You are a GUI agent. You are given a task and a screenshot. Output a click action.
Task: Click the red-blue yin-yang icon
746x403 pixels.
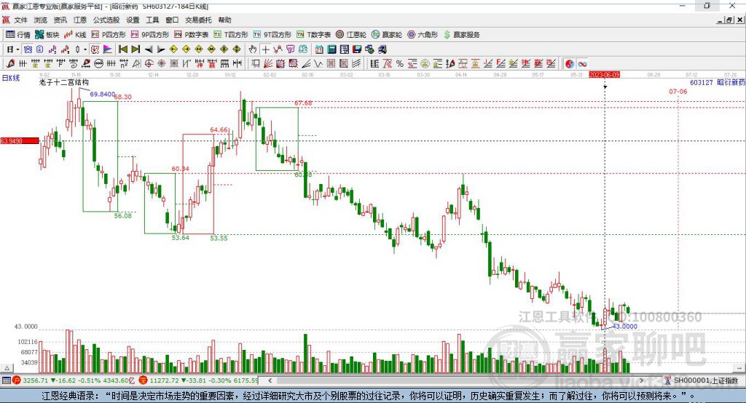(570, 64)
